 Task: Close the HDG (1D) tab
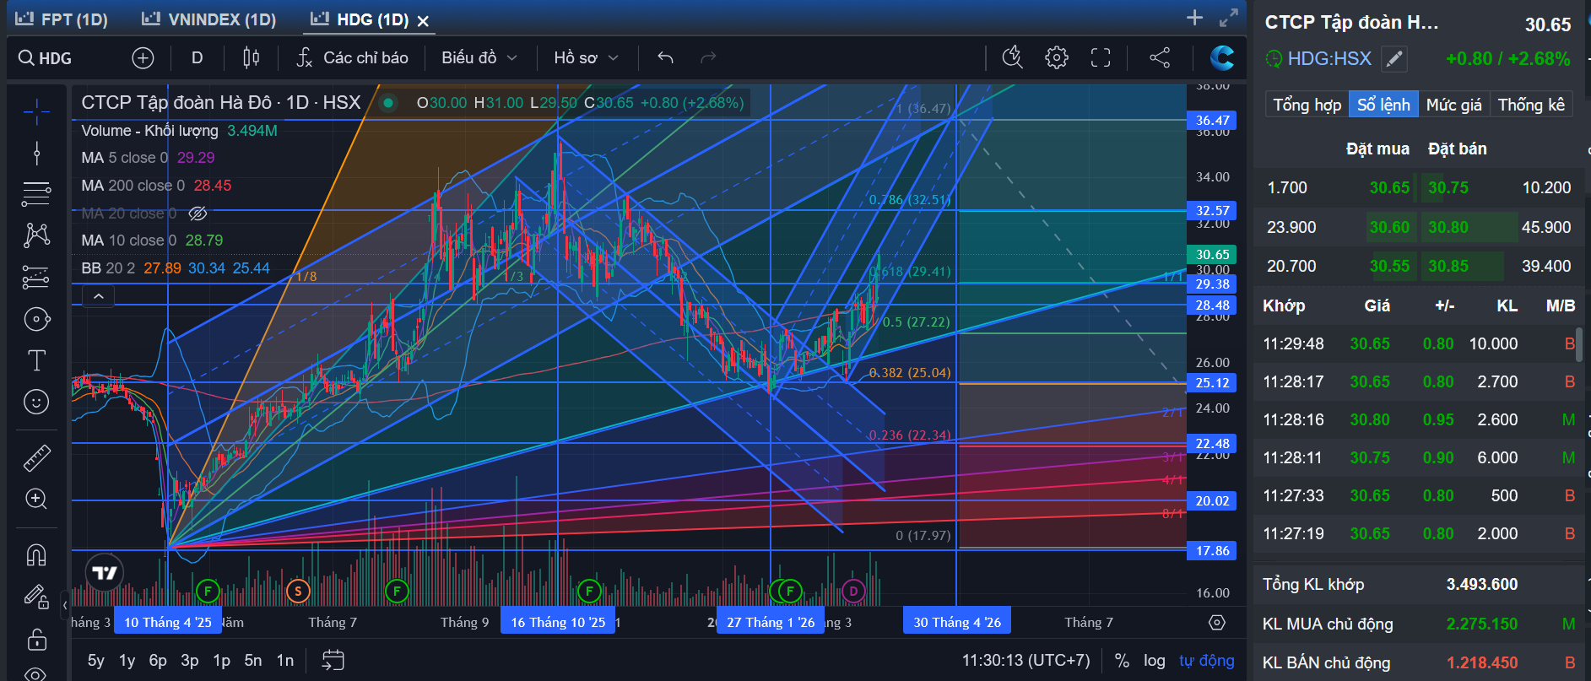(x=424, y=20)
